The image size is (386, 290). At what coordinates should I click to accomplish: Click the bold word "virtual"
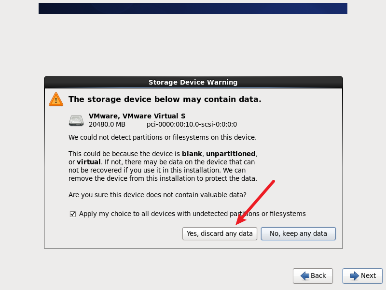click(88, 162)
